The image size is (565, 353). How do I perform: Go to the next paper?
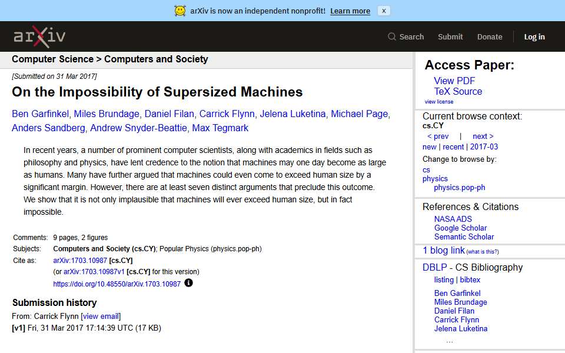[x=483, y=136]
